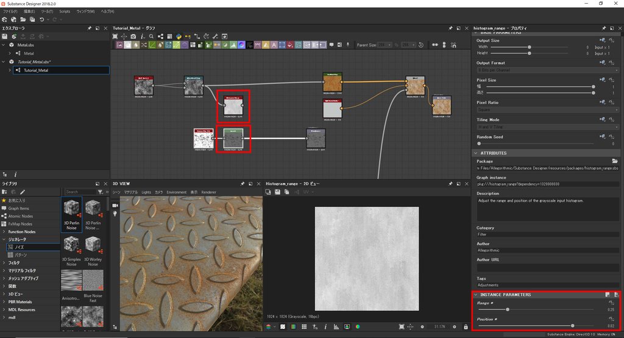Pin the histogram_range properties panel
The height and width of the screenshot is (338, 624).
pyautogui.click(x=604, y=28)
